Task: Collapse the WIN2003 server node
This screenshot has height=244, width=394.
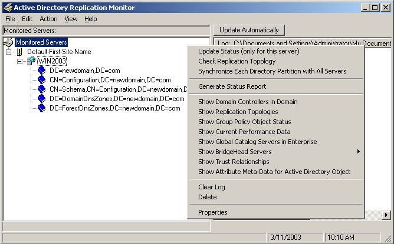Action: click(x=19, y=61)
